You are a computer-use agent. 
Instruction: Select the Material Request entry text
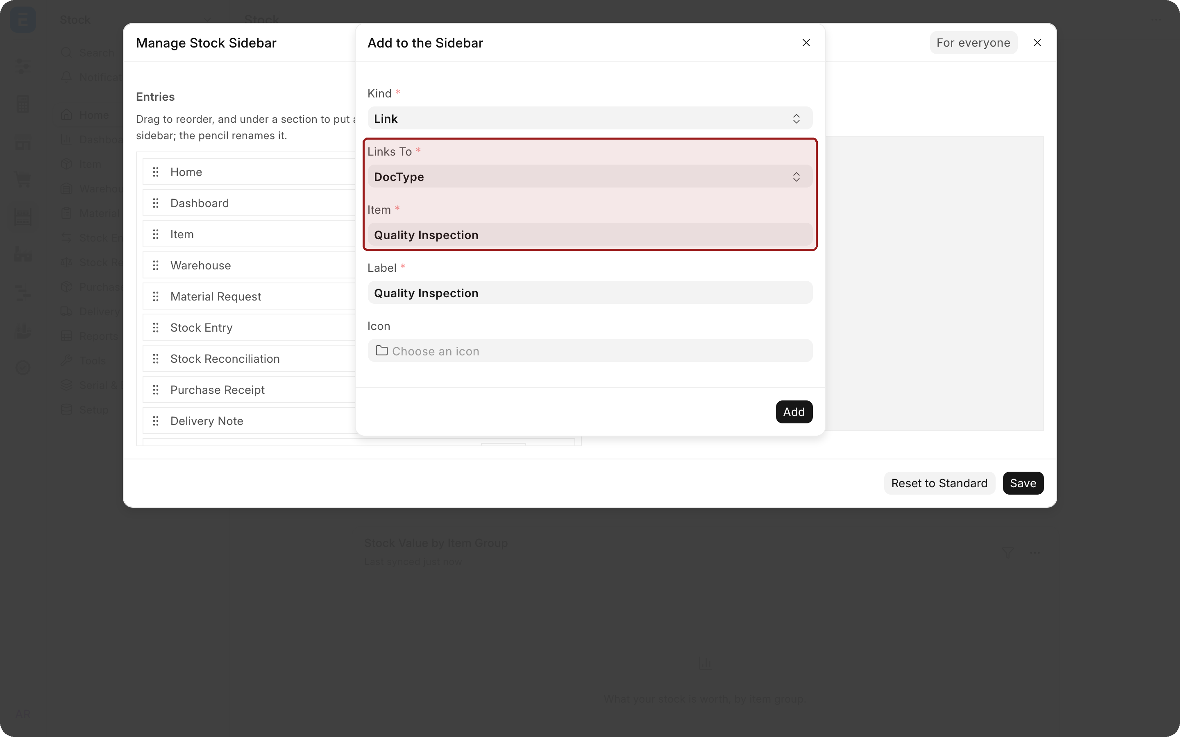216,296
